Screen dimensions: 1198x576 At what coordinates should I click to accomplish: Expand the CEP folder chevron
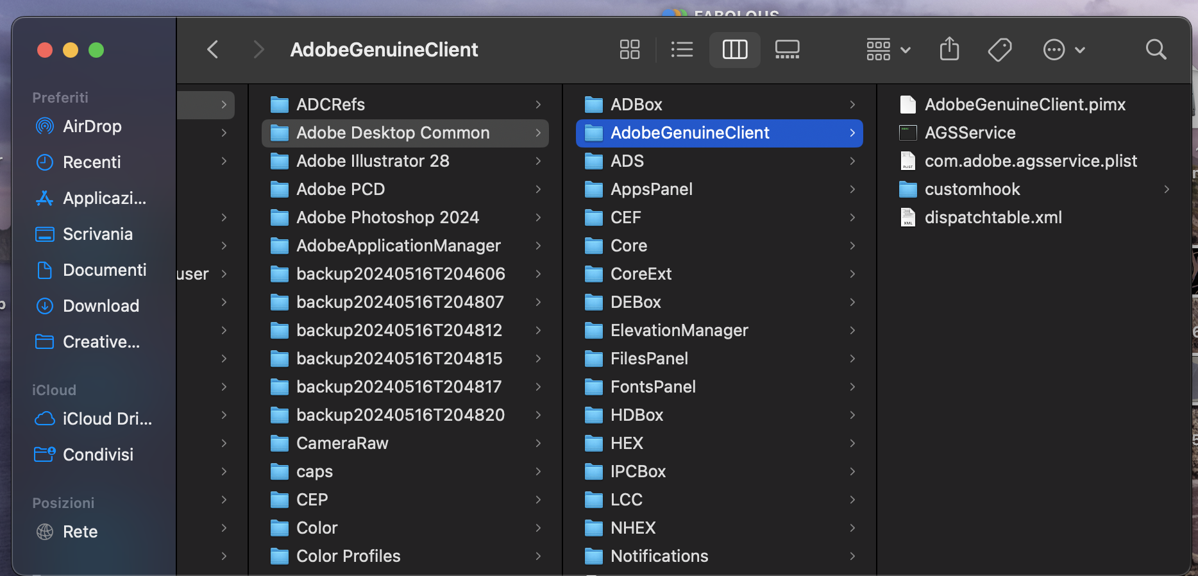(x=538, y=500)
